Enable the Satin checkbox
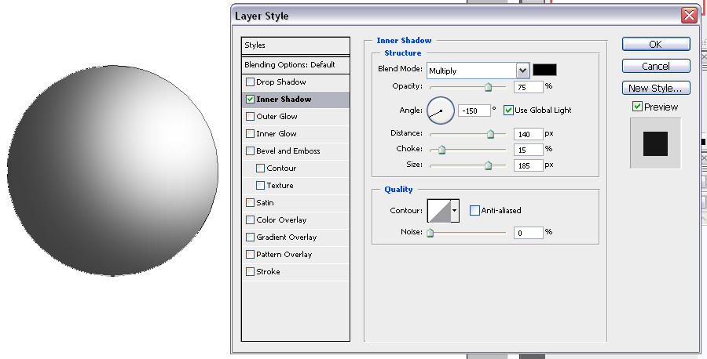This screenshot has height=359, width=707. tap(250, 202)
